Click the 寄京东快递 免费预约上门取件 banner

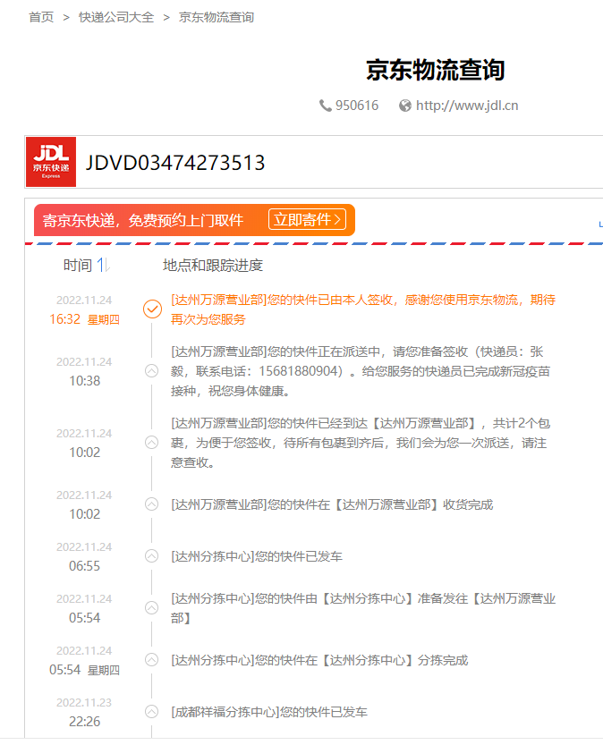pyautogui.click(x=194, y=220)
